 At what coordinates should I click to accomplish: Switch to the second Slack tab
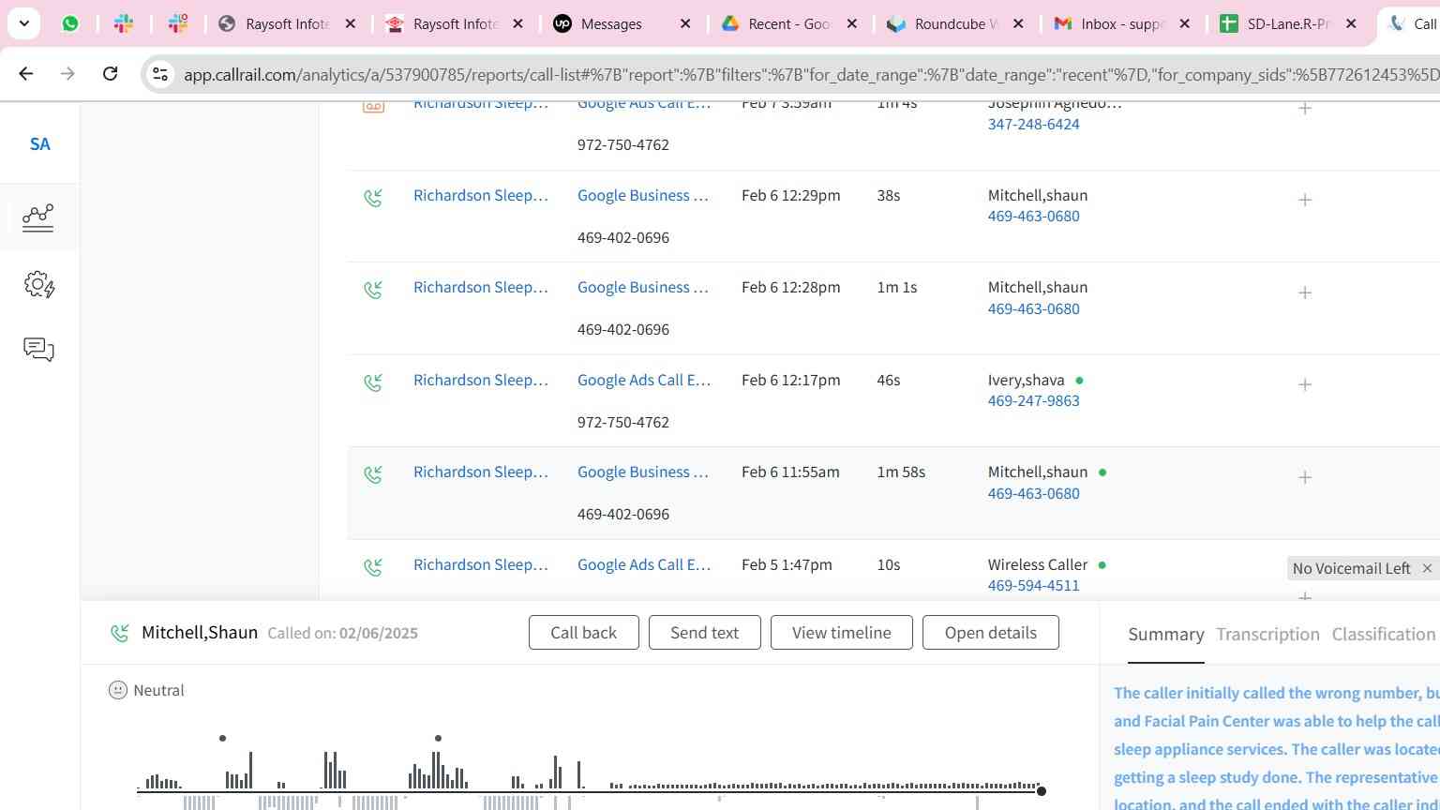pos(178,23)
